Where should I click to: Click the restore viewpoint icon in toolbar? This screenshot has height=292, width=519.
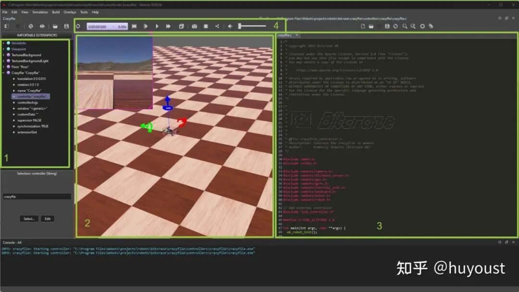click(31, 26)
